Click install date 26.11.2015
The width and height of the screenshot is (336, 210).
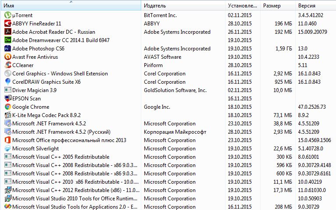(239, 32)
